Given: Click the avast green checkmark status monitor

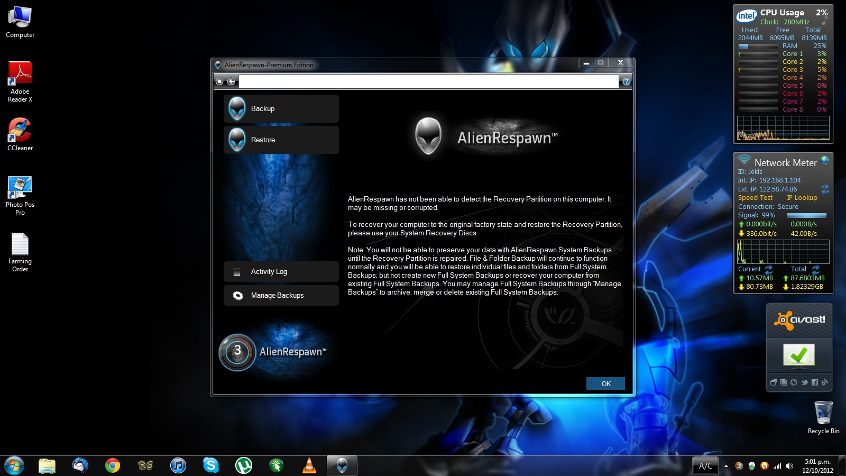Looking at the screenshot, I should [x=798, y=355].
